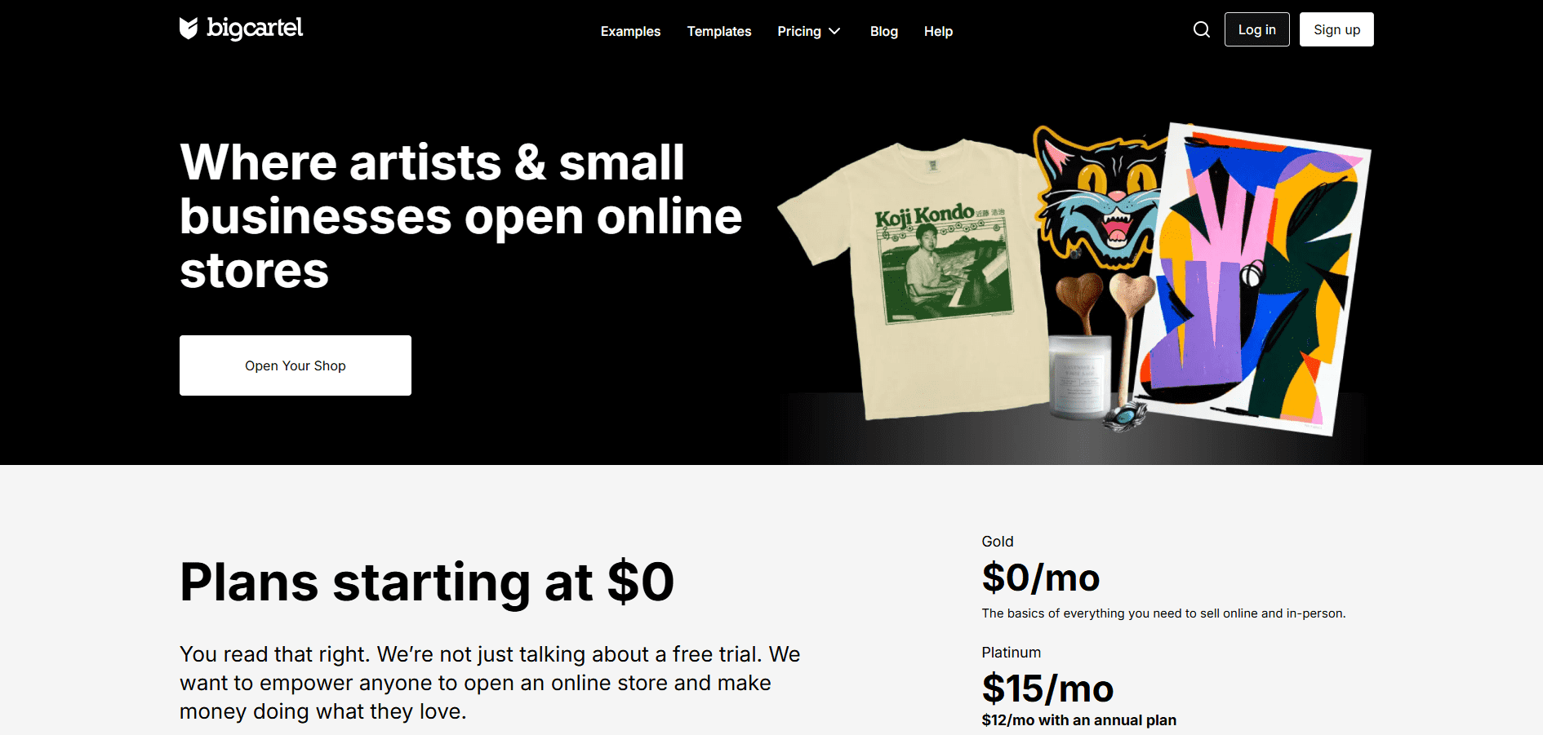Click the $12/mo annual plan text

(1078, 720)
